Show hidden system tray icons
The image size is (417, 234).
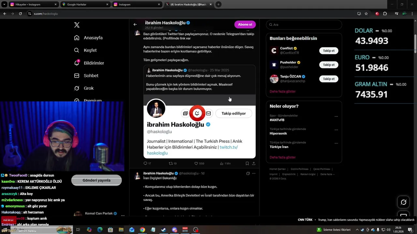357,230
